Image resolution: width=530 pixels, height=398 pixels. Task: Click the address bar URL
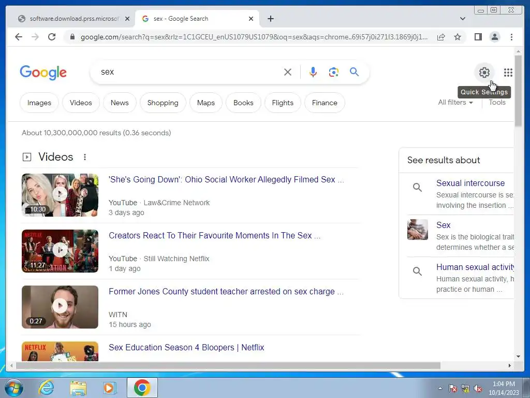coord(254,37)
